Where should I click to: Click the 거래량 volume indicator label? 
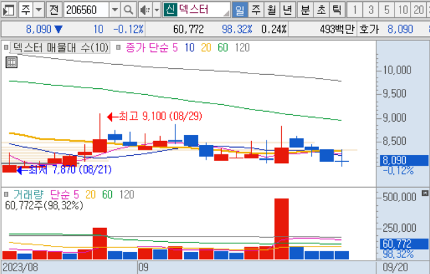tap(29, 194)
